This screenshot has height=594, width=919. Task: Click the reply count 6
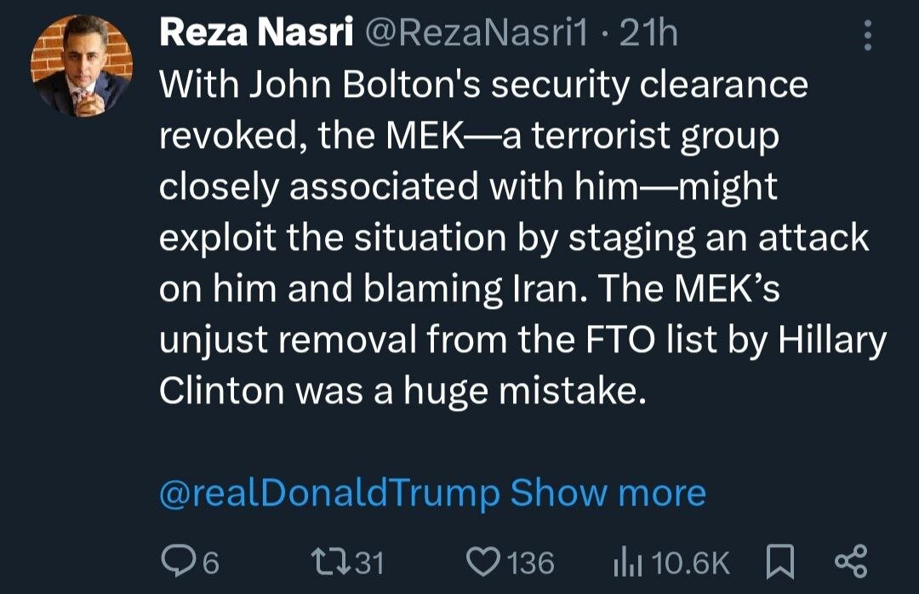coord(210,563)
